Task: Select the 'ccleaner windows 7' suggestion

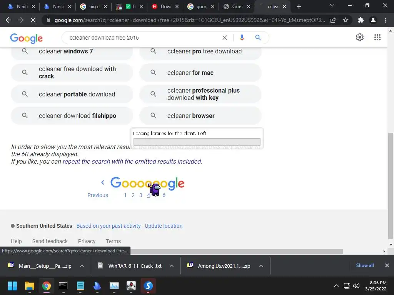Action: click(72, 51)
